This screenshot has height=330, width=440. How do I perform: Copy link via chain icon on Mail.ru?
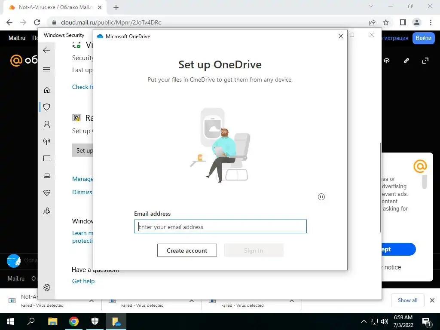click(406, 61)
